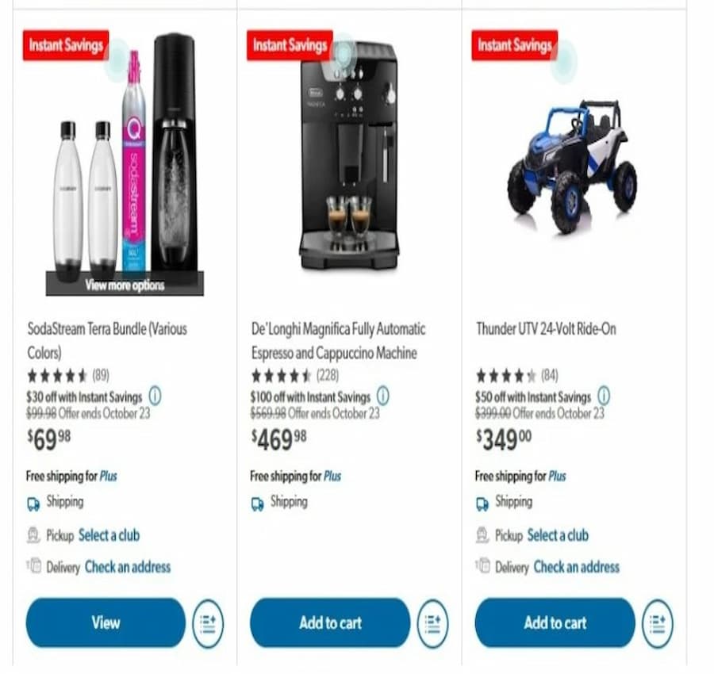Add De'Longhi espresso machine to a list

click(x=432, y=623)
